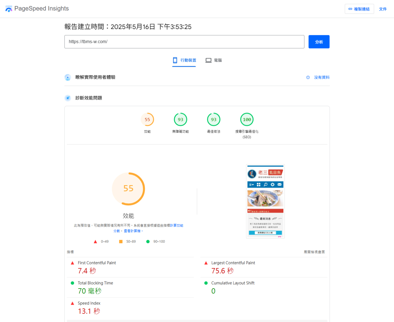Click the 瞭解實際使用者體驗 section icon
The image size is (394, 322).
coord(68,77)
